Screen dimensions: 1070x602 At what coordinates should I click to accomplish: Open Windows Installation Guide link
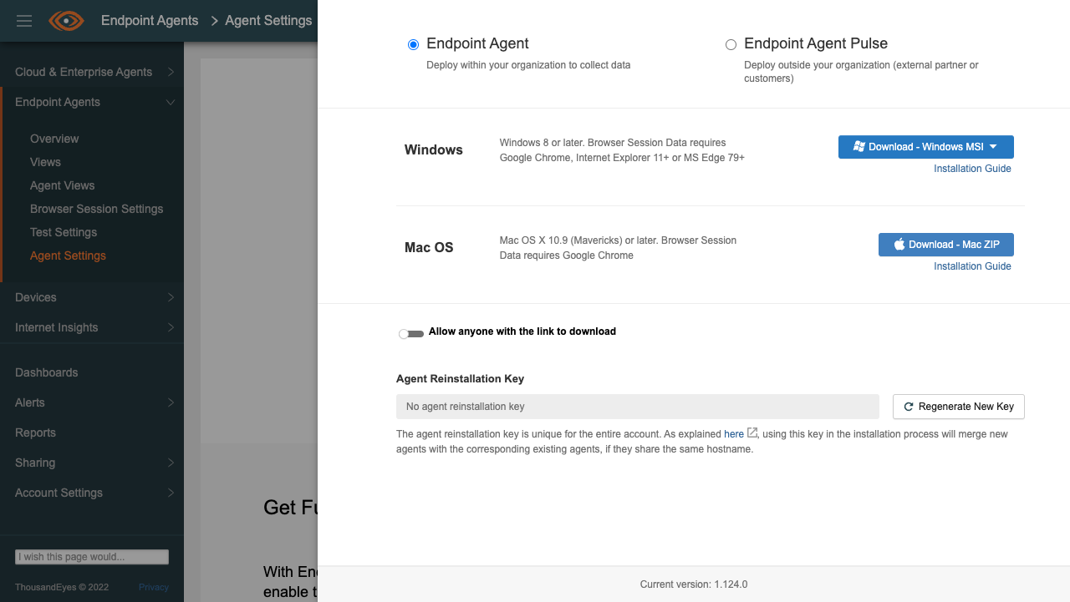click(x=972, y=169)
